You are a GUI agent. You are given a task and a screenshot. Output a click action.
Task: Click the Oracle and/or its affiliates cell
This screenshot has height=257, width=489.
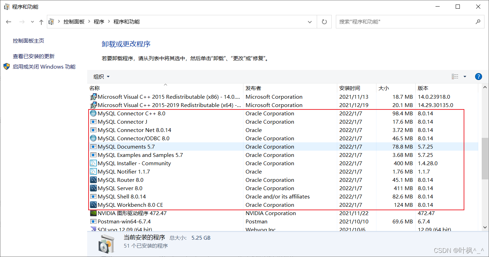point(277,197)
